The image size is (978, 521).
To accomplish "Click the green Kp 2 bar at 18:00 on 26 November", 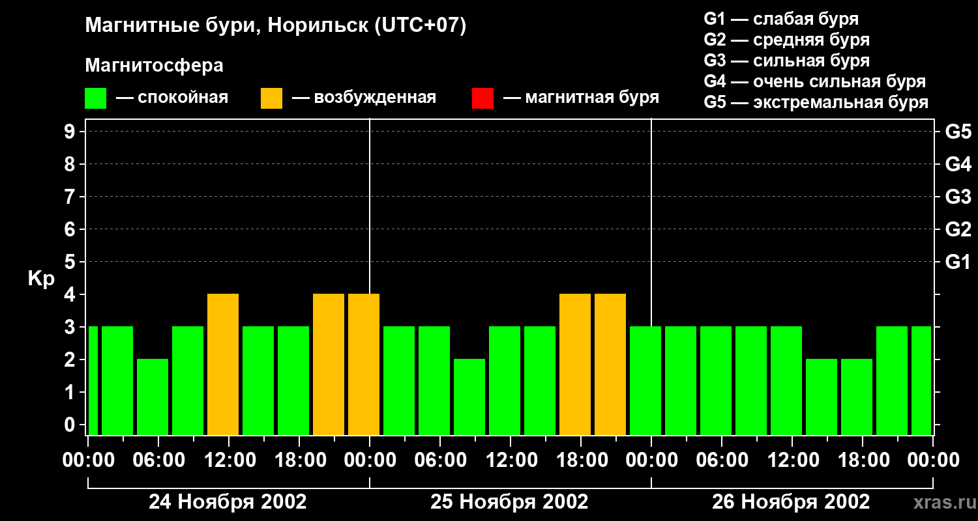I will [x=857, y=397].
